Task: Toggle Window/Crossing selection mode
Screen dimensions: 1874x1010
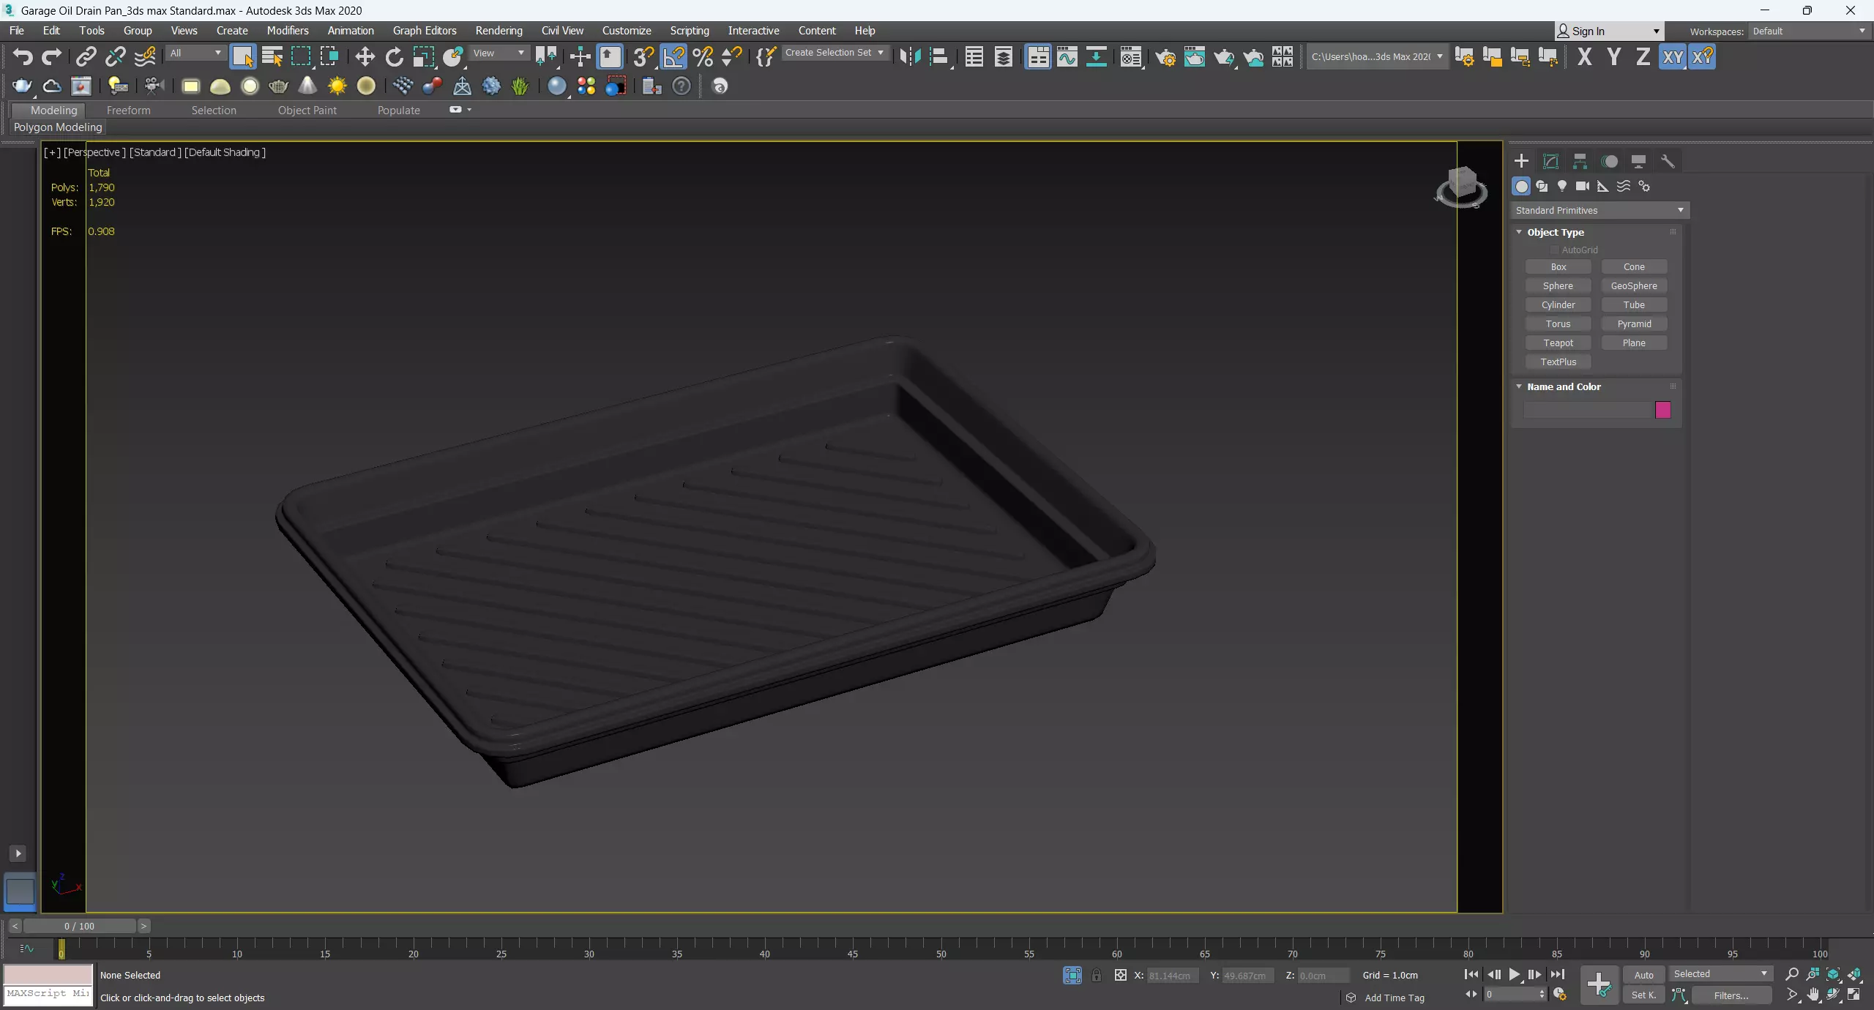Action: click(329, 57)
